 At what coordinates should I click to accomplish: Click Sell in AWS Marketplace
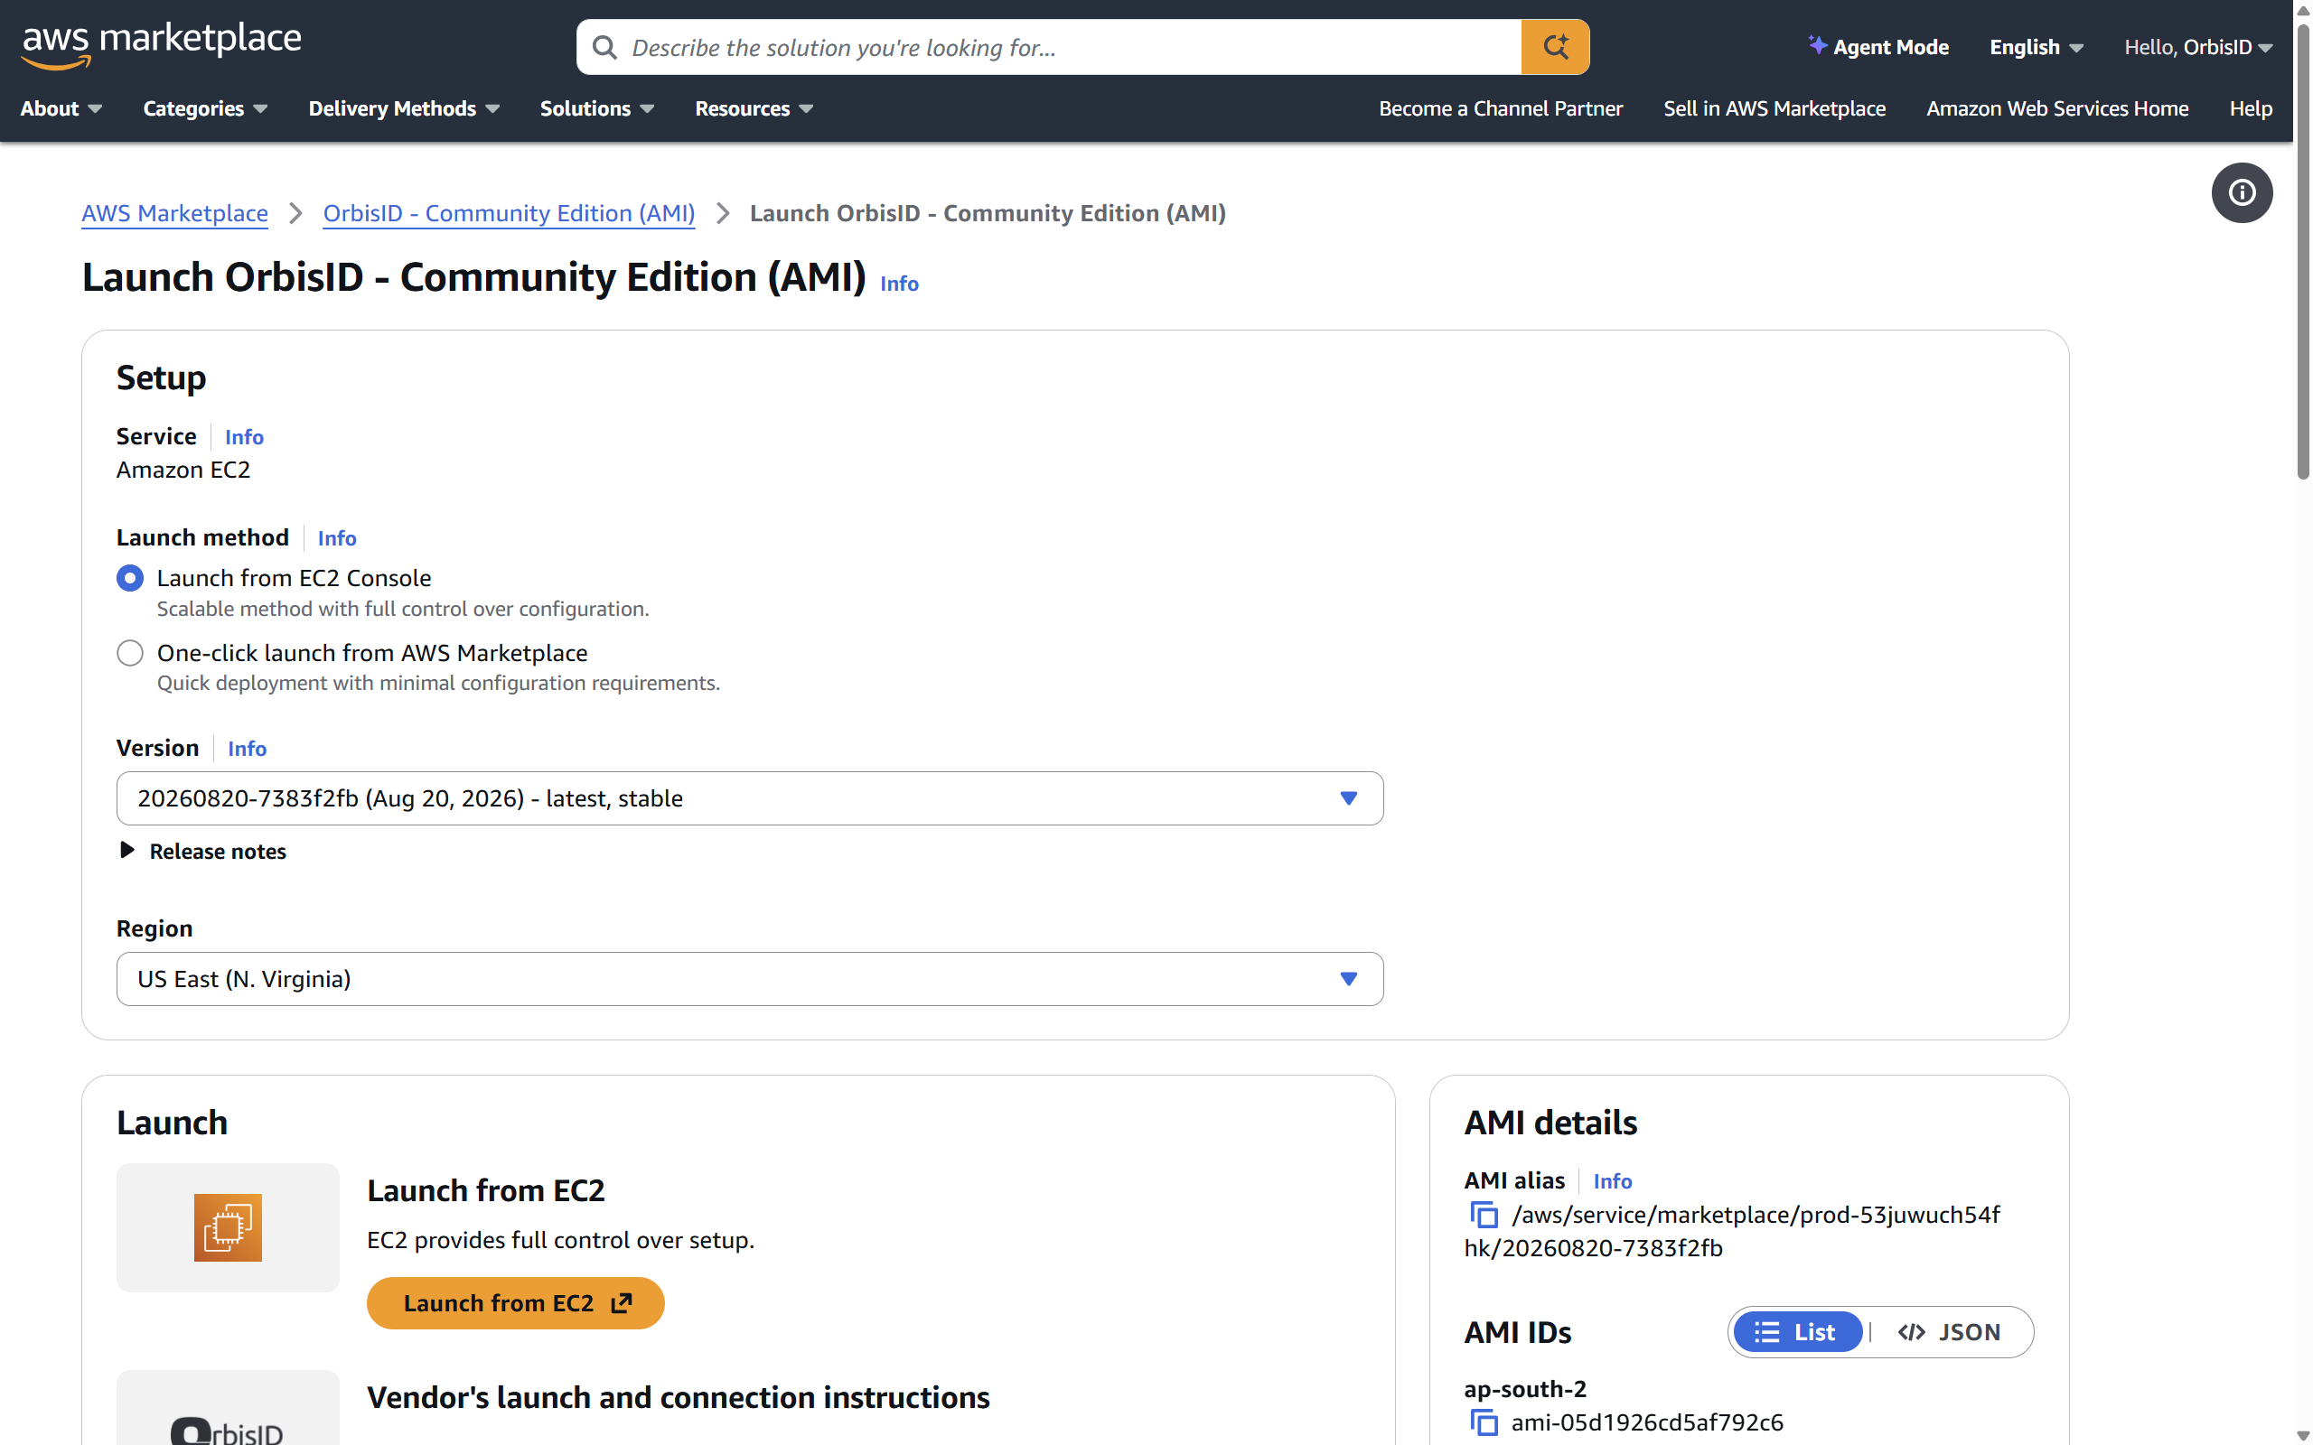pos(1774,108)
